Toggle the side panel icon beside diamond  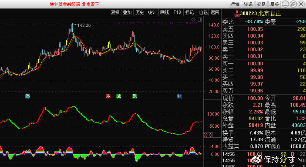[200, 19]
